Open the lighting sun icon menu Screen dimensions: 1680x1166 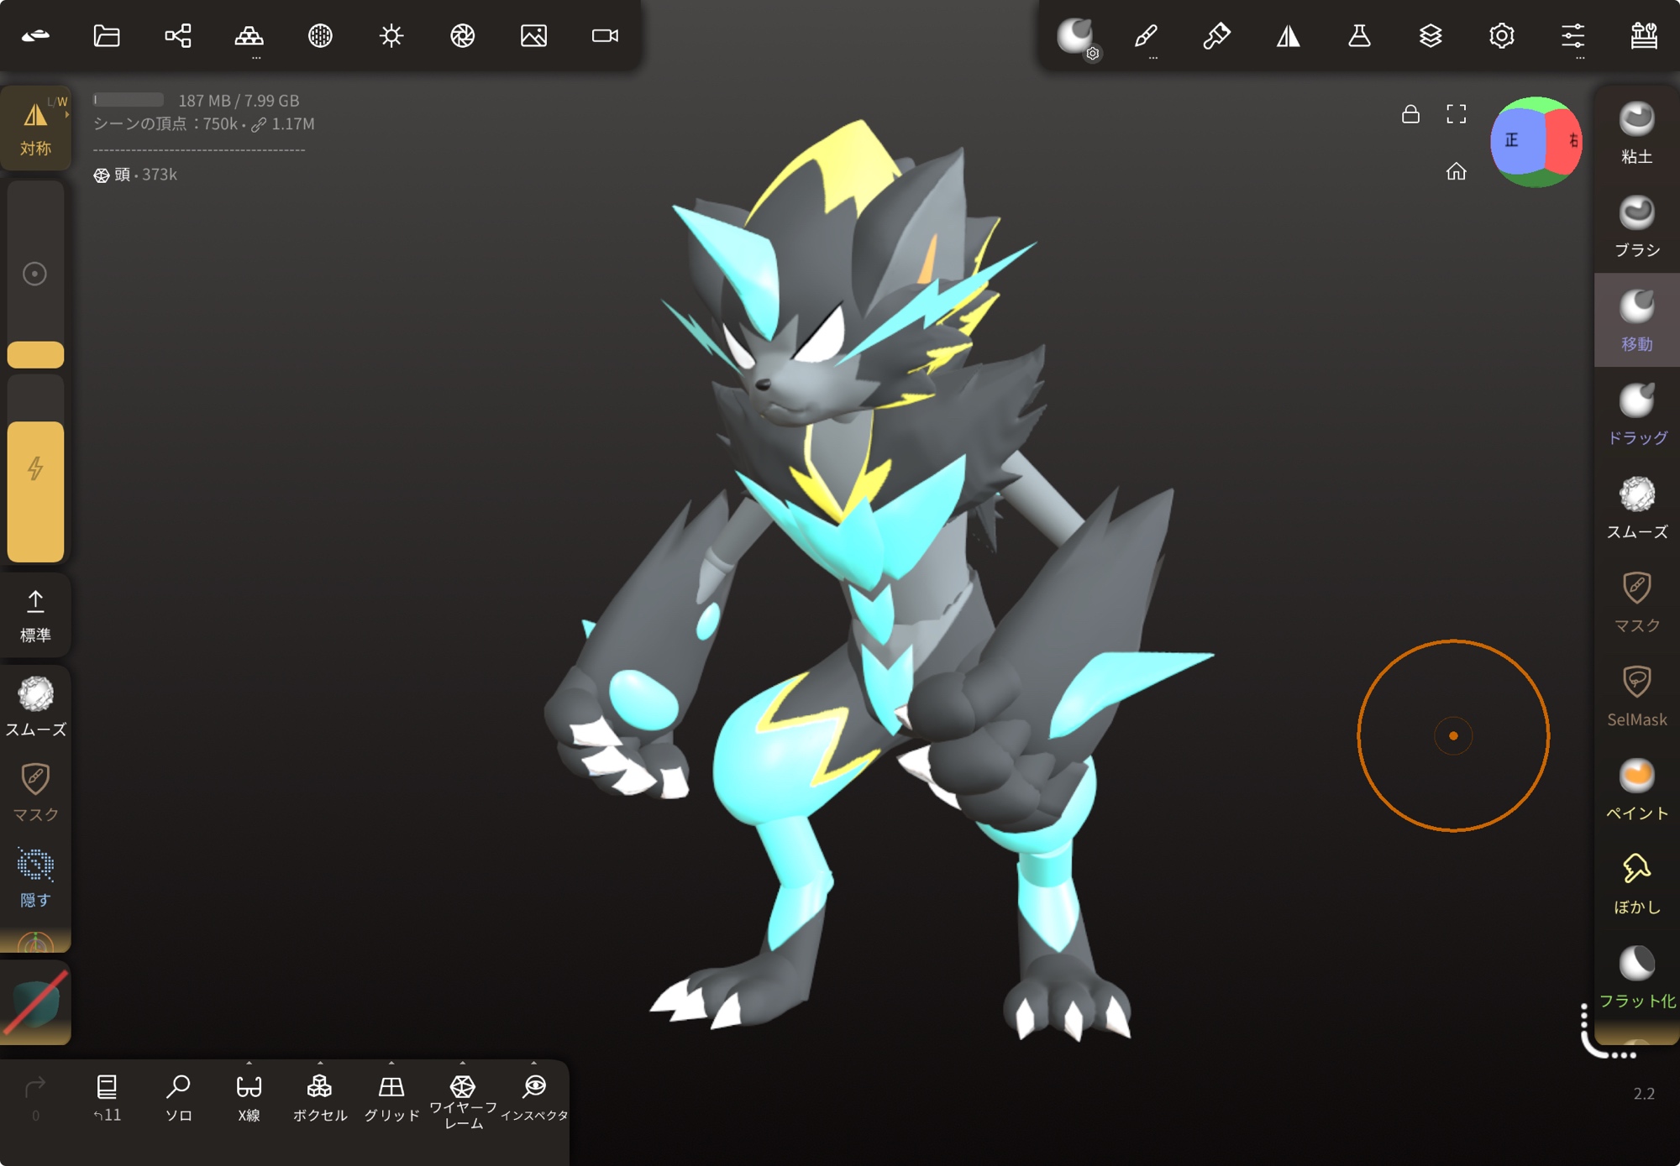click(391, 35)
